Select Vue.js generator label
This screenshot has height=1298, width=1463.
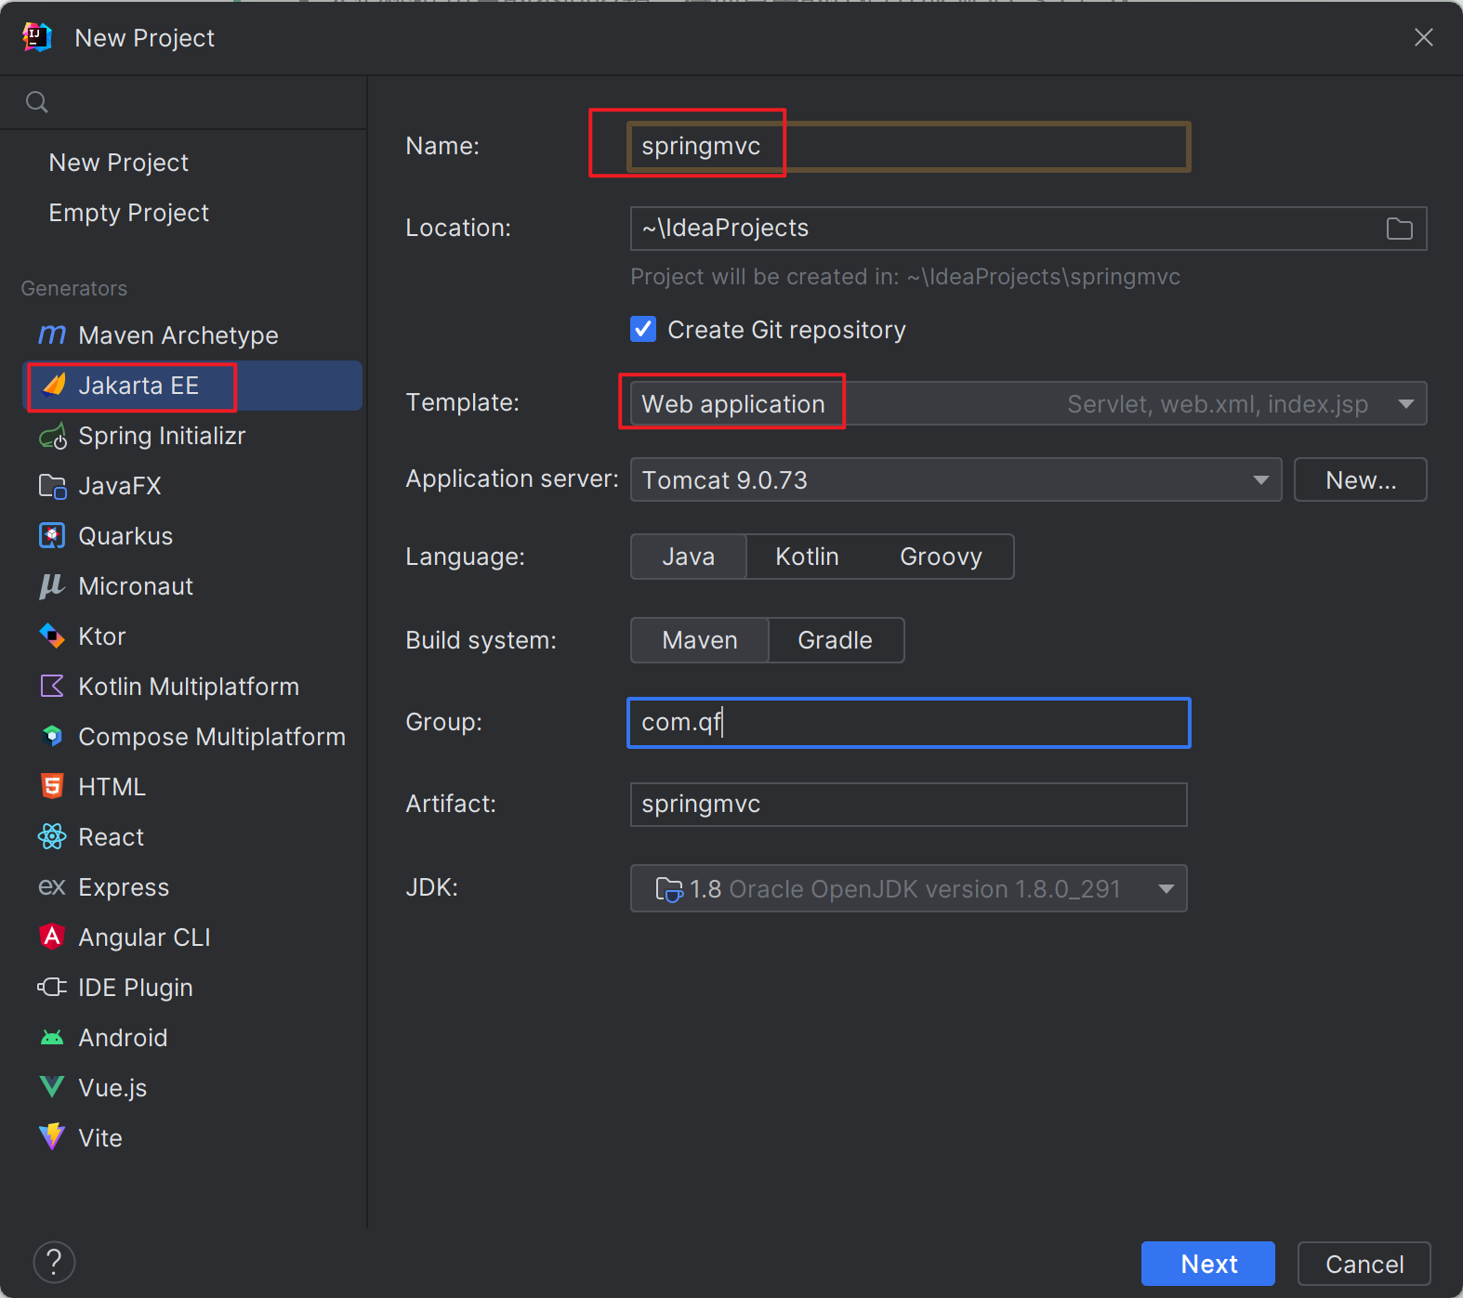[112, 1088]
